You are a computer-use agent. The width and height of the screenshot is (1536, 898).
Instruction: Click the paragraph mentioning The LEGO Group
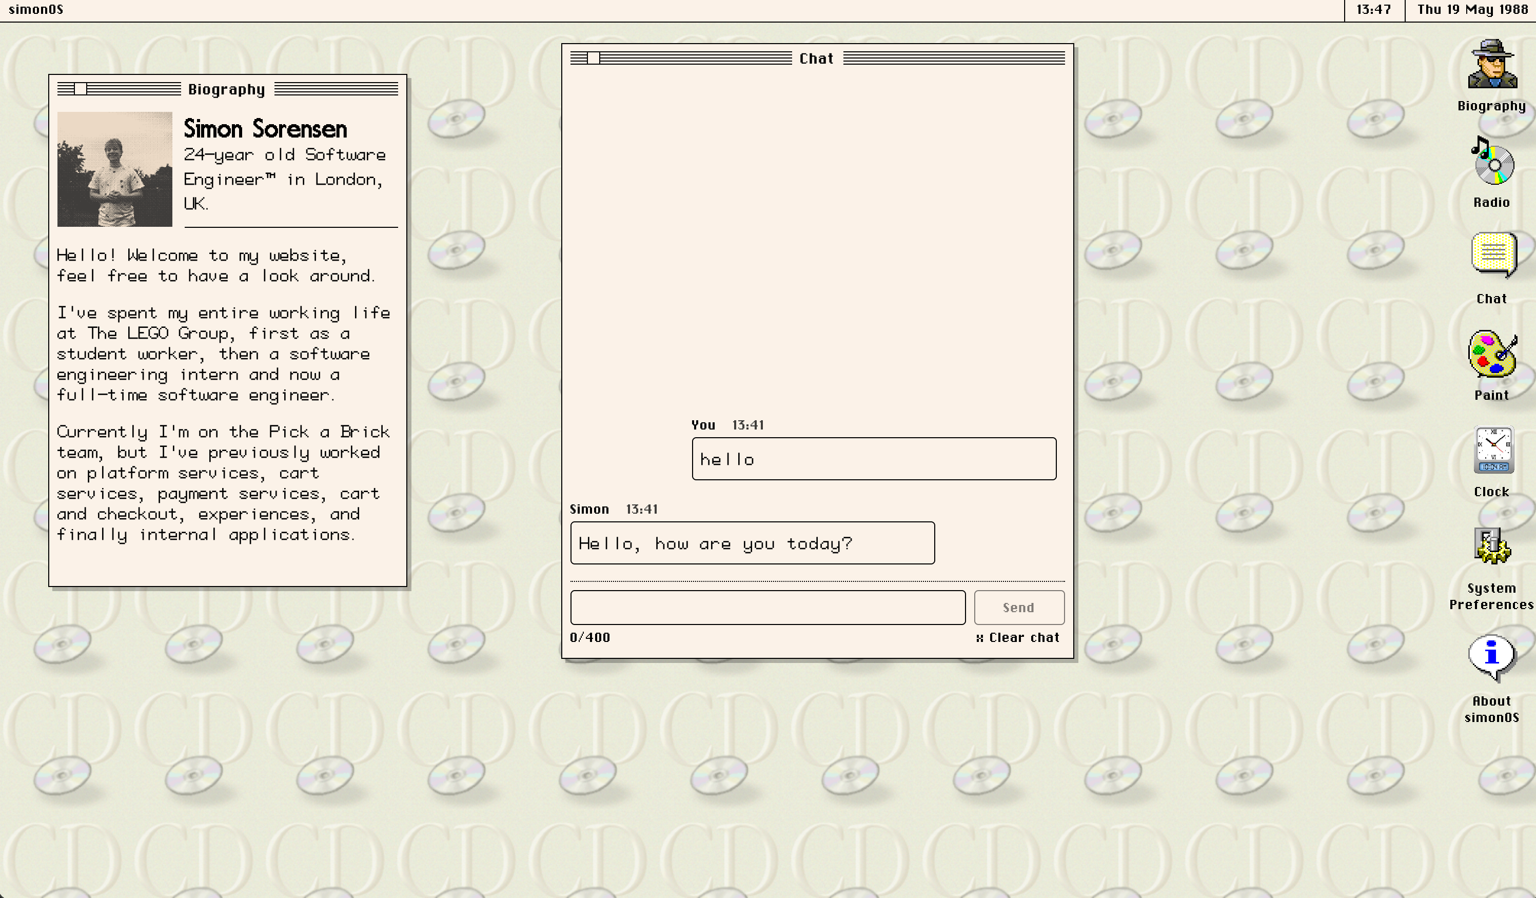coord(224,354)
